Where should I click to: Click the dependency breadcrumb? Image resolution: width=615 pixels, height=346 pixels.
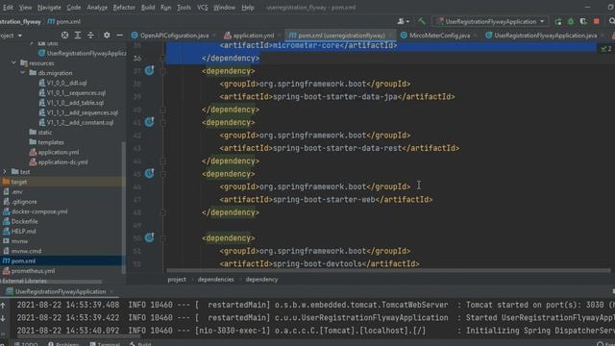(x=261, y=280)
